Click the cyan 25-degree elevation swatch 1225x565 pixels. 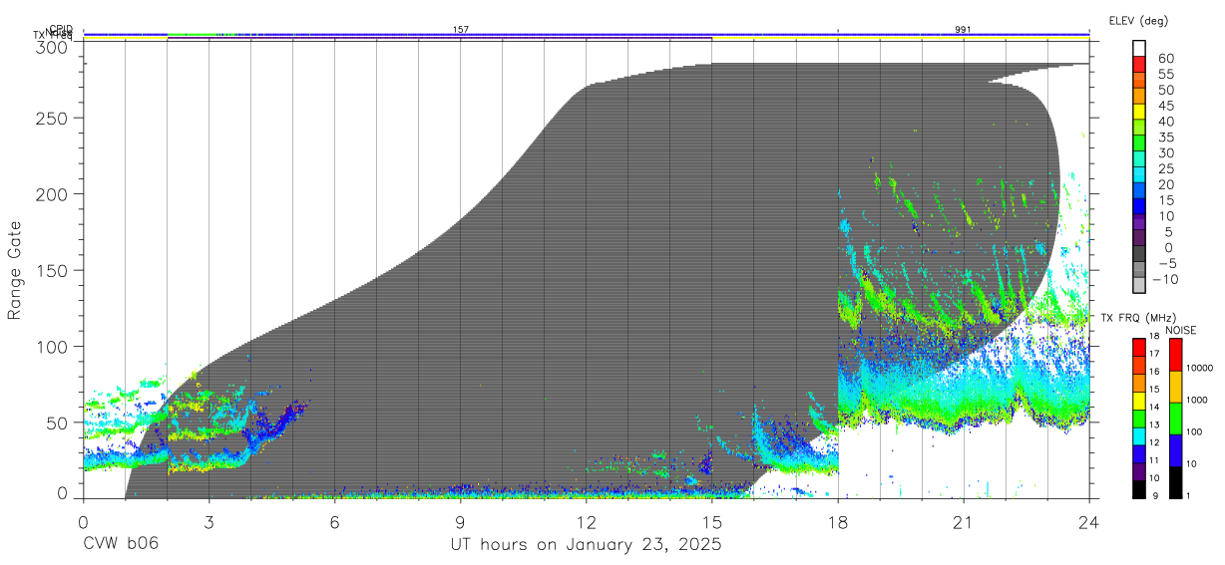pos(1140,176)
